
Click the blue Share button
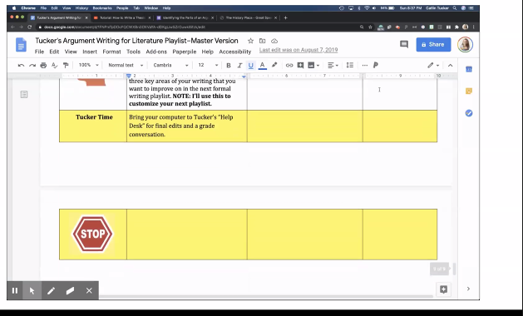point(433,44)
